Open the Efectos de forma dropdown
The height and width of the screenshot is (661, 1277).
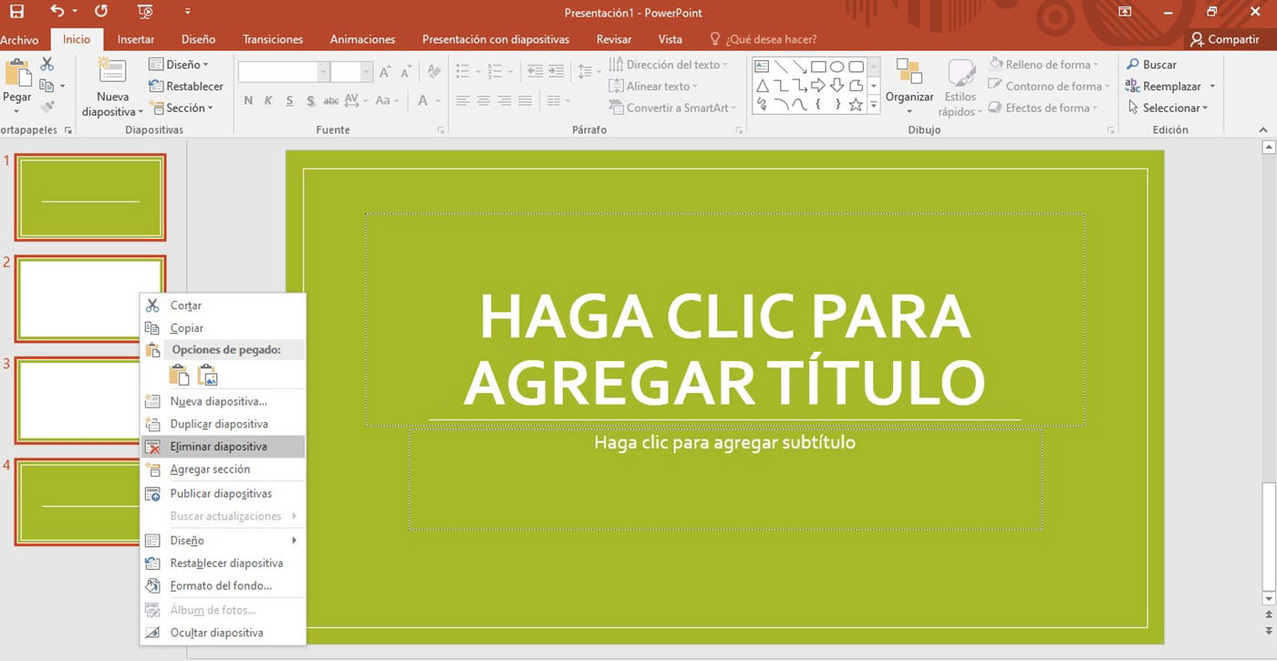[1043, 108]
